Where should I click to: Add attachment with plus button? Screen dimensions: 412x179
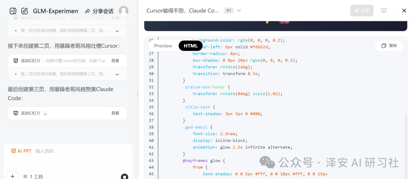click(12, 176)
